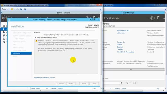The width and height of the screenshot is (167, 94).
Task: Click the All Servers icon in left sidebar
Action: (x=4, y=32)
